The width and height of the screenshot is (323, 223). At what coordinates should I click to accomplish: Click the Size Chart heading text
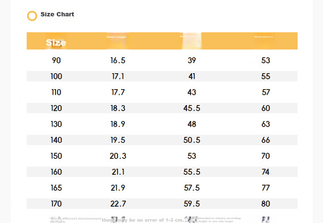[57, 14]
